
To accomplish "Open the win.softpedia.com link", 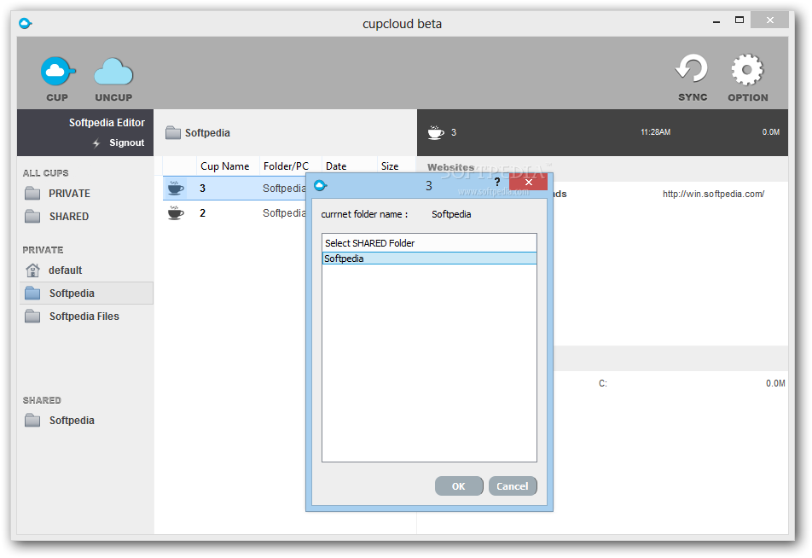I will 713,195.
